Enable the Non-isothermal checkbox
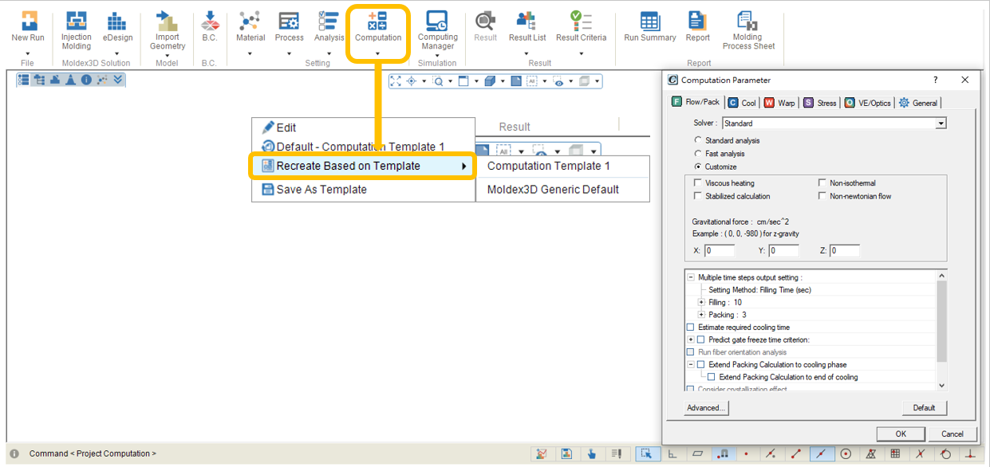This screenshot has height=467, width=990. coord(822,183)
